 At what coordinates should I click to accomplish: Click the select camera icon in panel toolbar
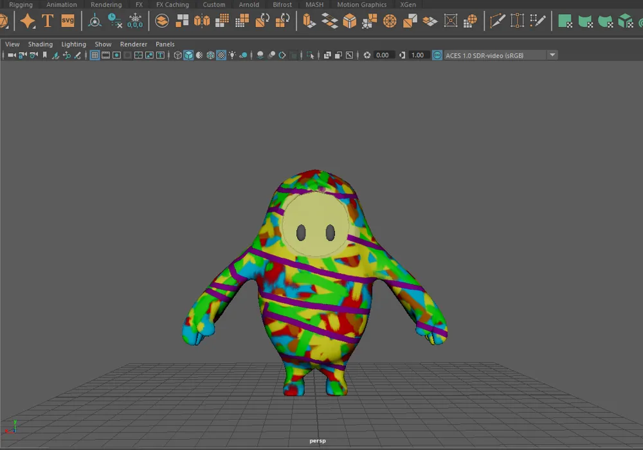pos(10,55)
